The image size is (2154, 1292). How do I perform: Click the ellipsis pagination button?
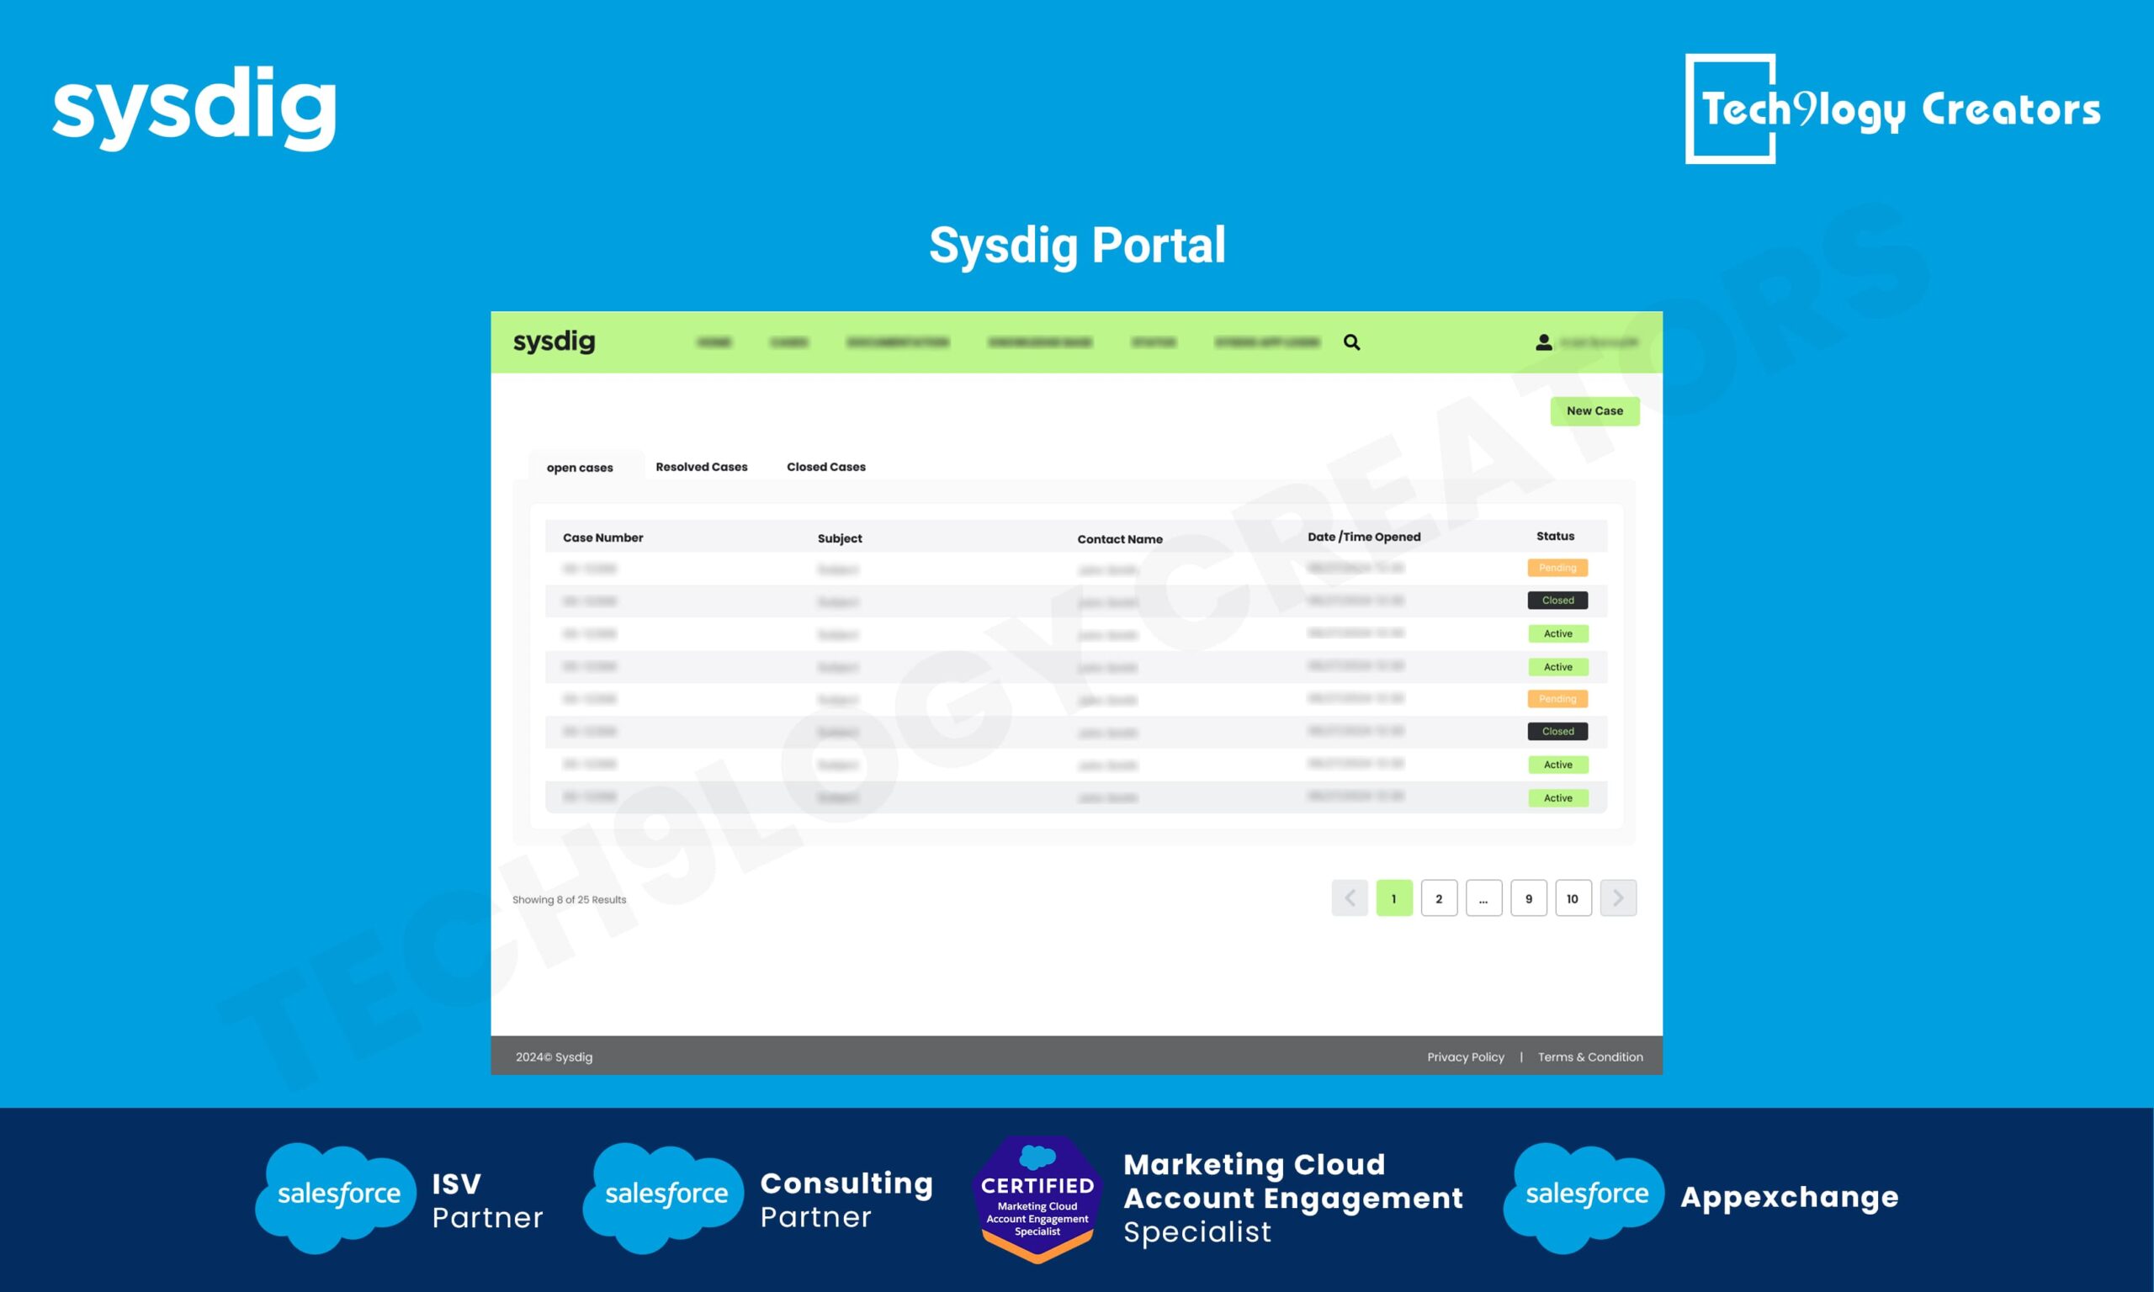coord(1483,898)
